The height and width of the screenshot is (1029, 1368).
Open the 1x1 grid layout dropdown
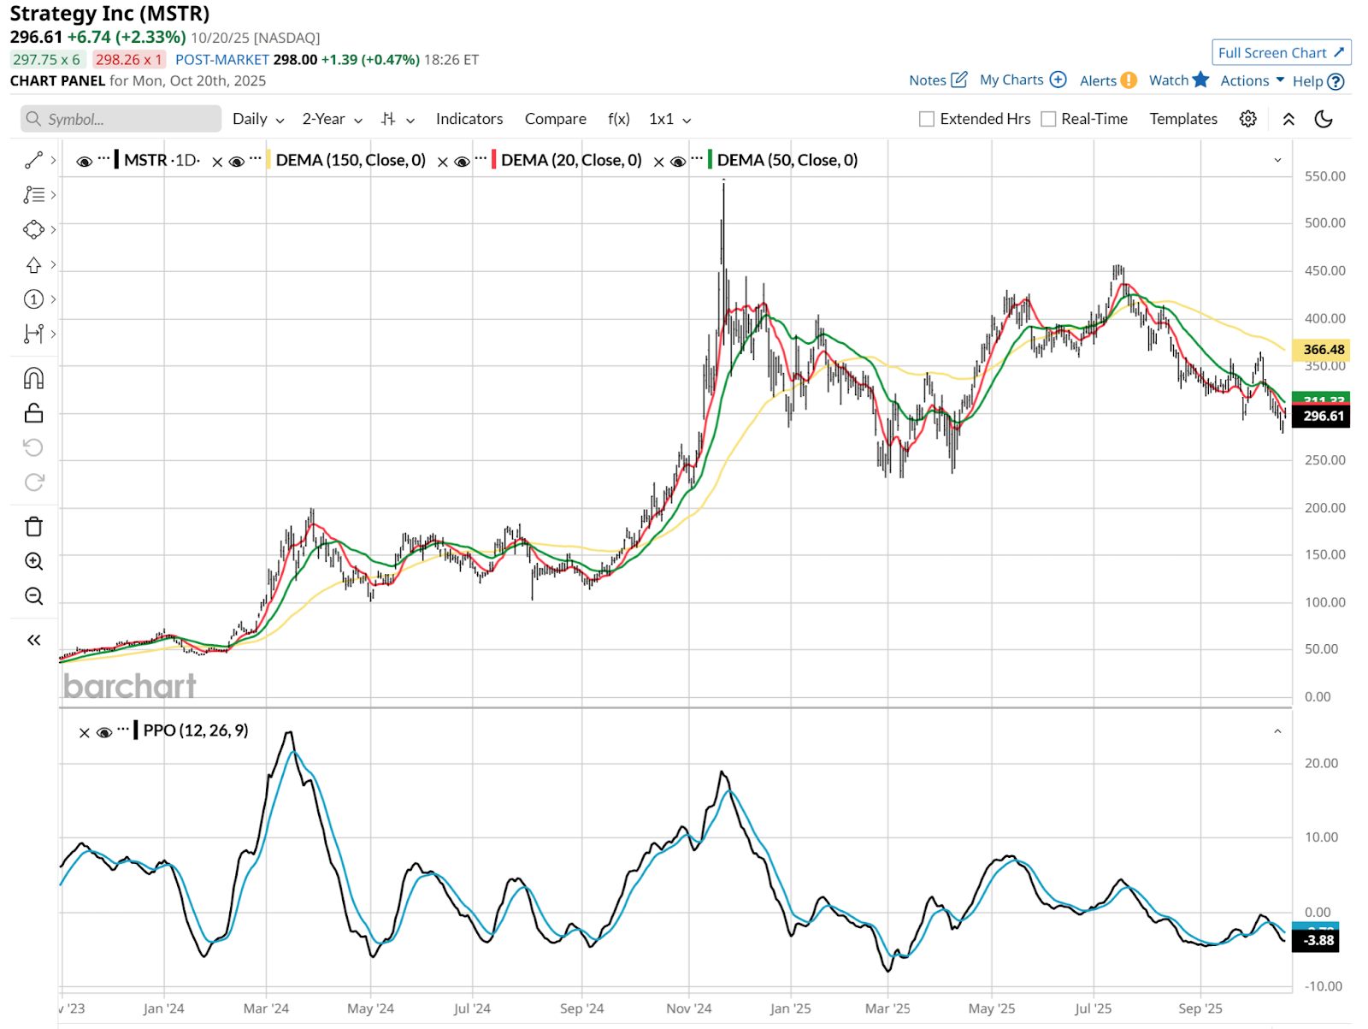click(669, 119)
